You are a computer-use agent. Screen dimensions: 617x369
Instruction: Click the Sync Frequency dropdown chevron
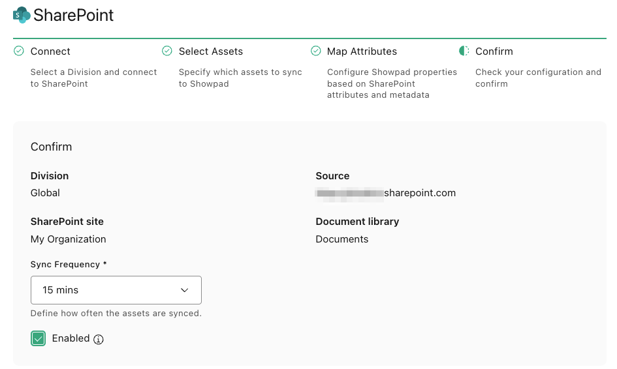[x=185, y=290]
